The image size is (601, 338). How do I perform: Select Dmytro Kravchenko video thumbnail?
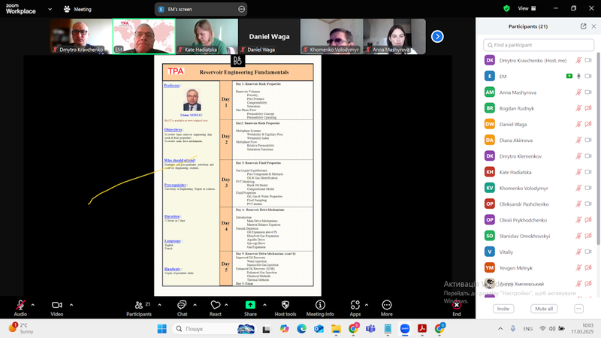(x=81, y=36)
